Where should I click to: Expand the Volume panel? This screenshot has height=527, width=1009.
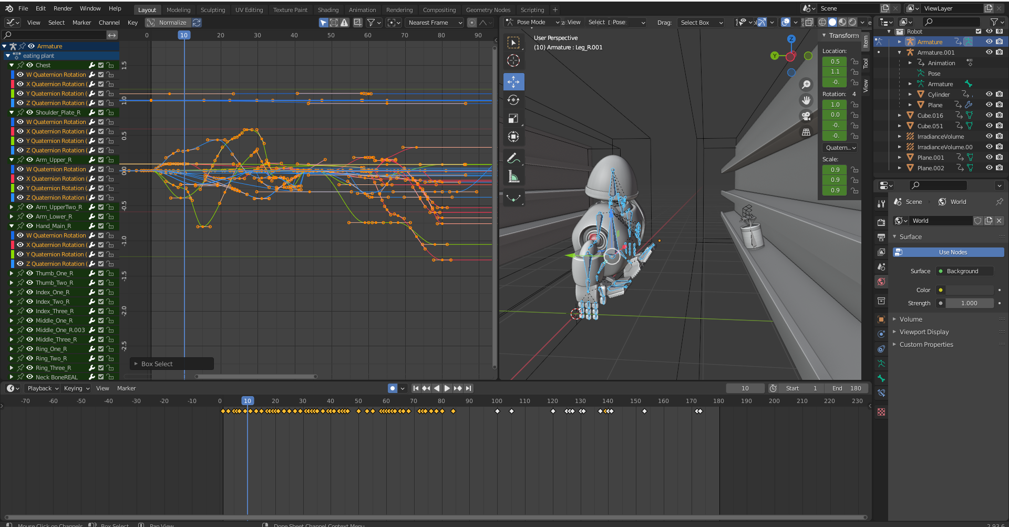coord(910,319)
